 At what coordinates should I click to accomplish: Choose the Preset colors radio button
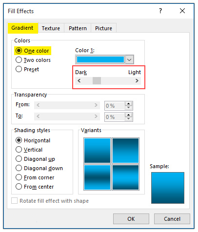tap(27, 69)
